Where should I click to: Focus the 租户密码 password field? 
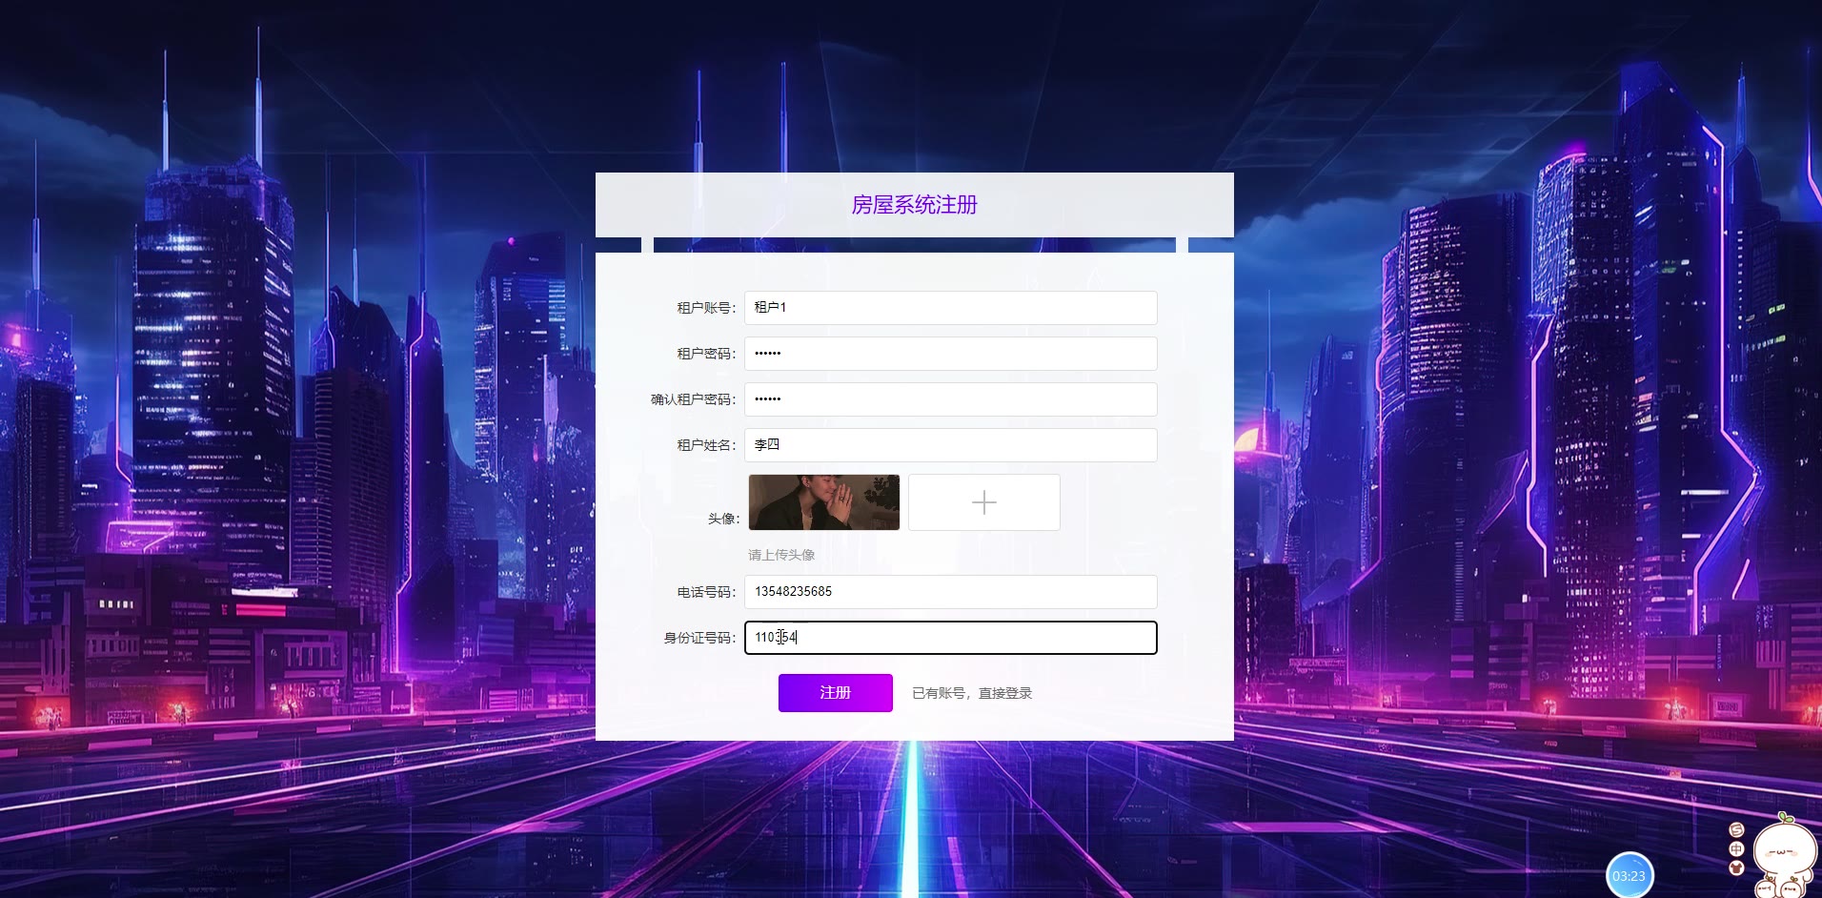click(951, 354)
